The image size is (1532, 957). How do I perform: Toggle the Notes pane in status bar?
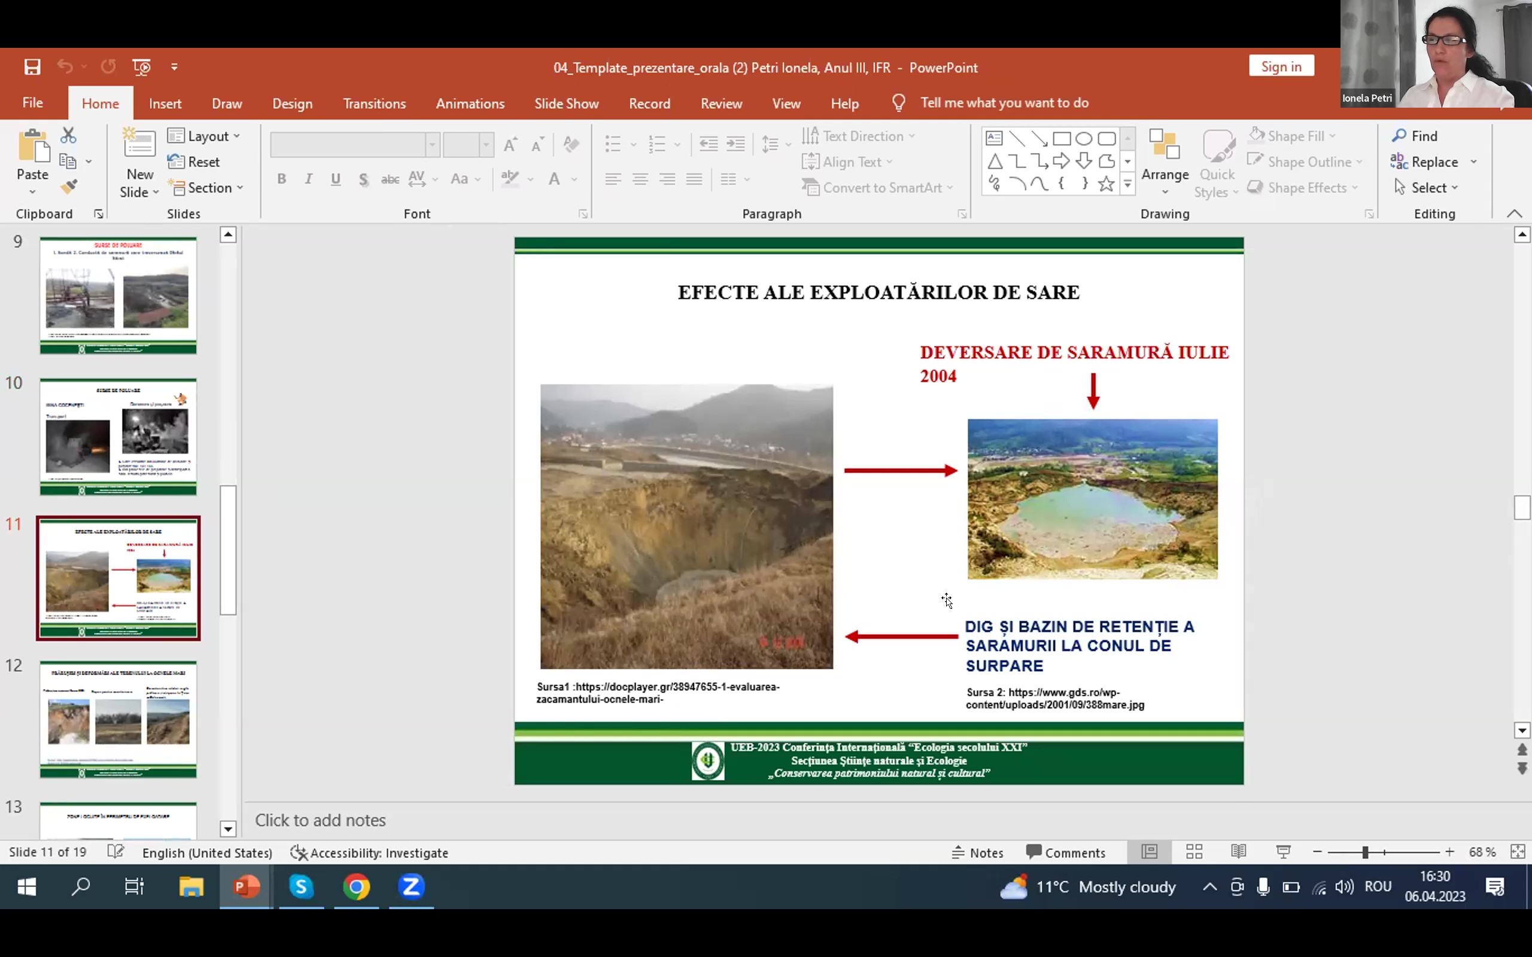977,852
